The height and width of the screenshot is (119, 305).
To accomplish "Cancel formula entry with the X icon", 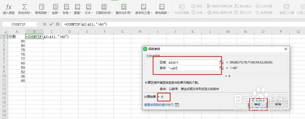I will (45, 24).
